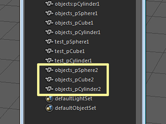166x124 pixels.
Task: Select objects_pCube2 in the outliner
Action: pyautogui.click(x=74, y=80)
